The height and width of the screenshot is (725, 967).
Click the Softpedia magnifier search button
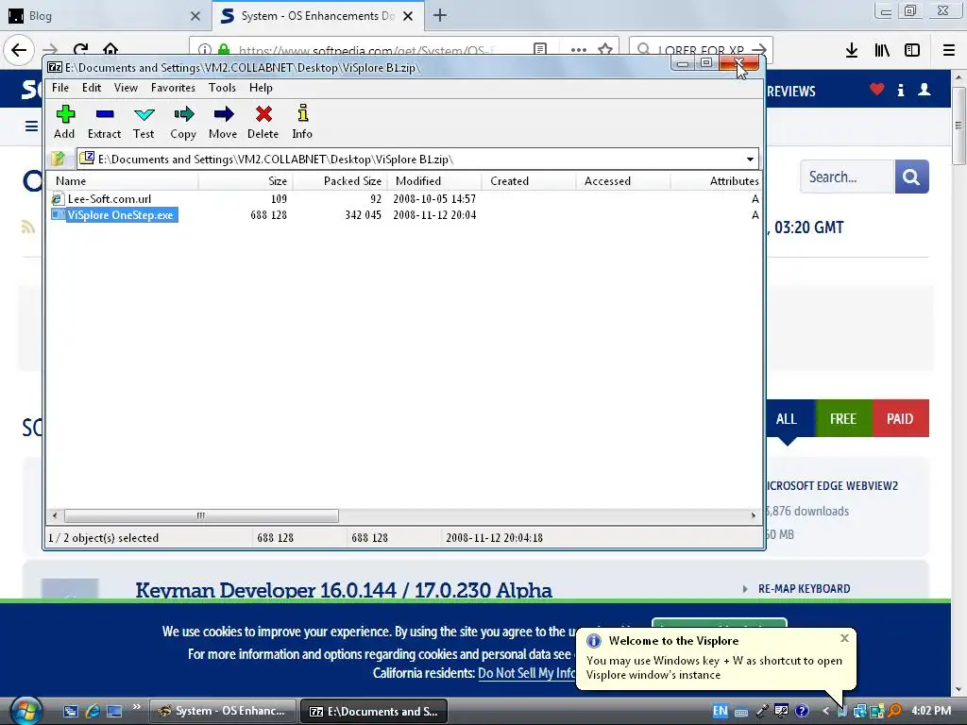point(911,177)
